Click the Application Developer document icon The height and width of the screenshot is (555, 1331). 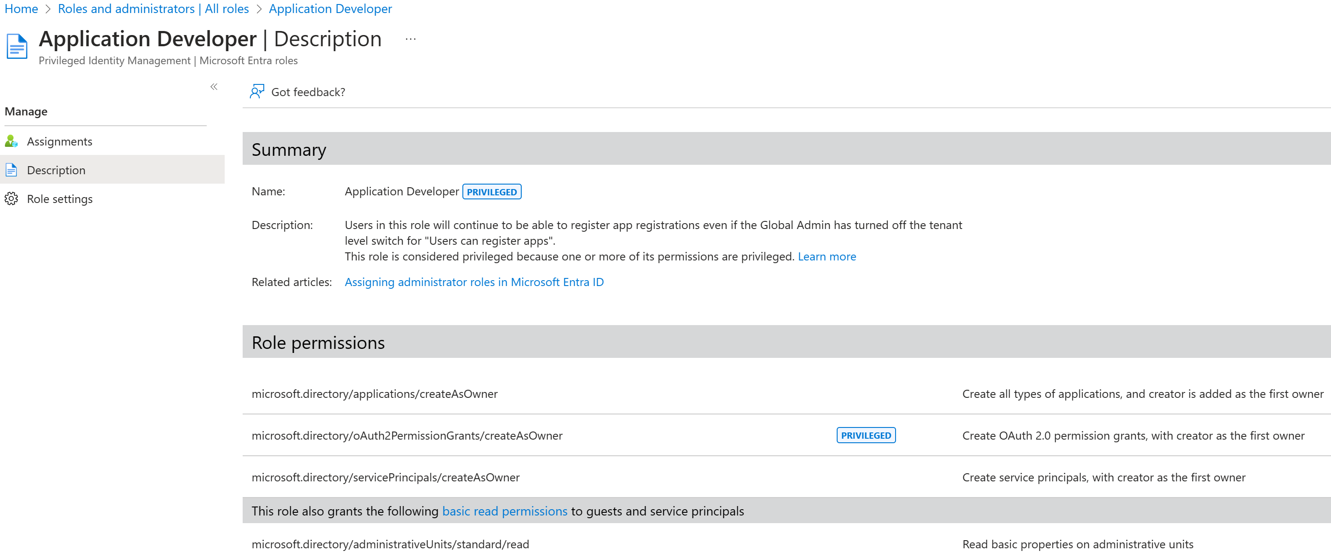[x=17, y=46]
